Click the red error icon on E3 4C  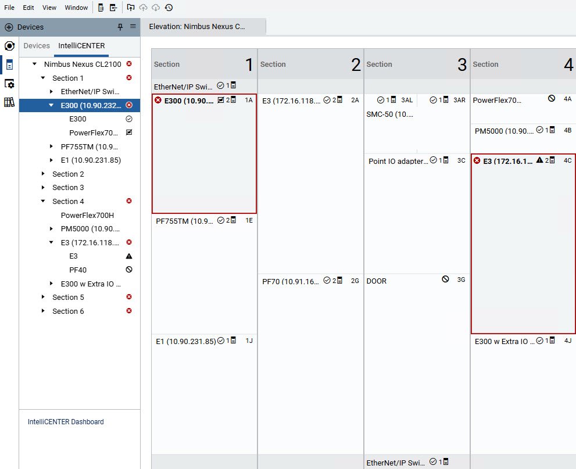[477, 160]
